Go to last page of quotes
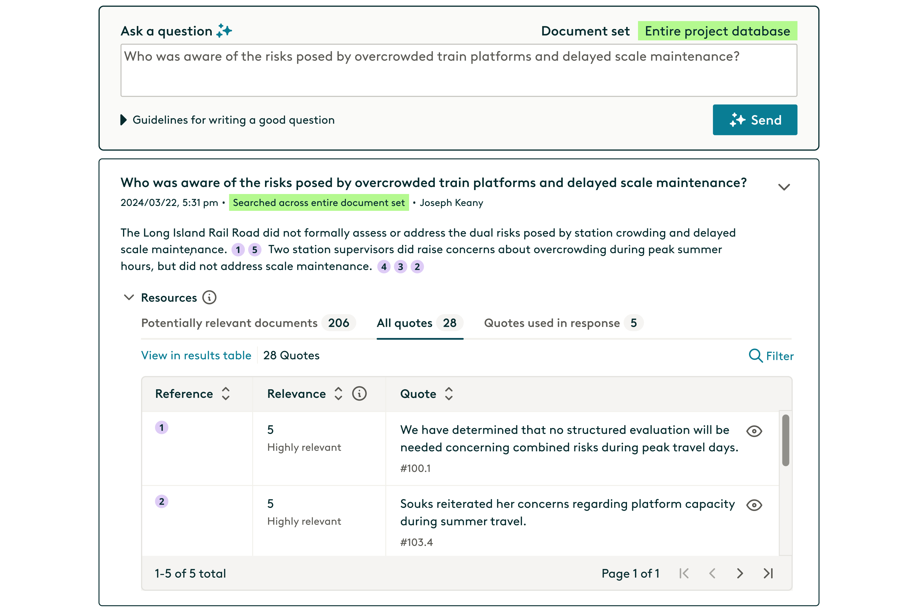The width and height of the screenshot is (918, 612). coord(768,573)
